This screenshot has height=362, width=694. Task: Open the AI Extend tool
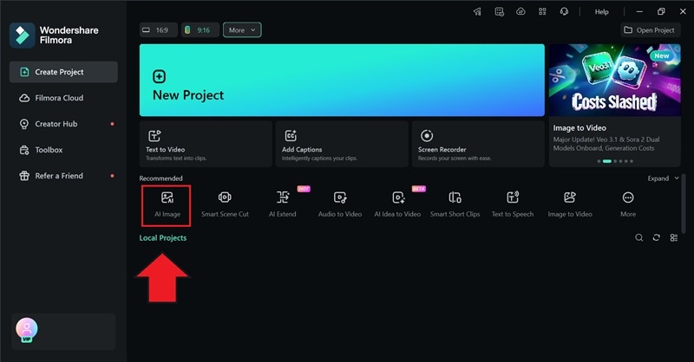(283, 205)
